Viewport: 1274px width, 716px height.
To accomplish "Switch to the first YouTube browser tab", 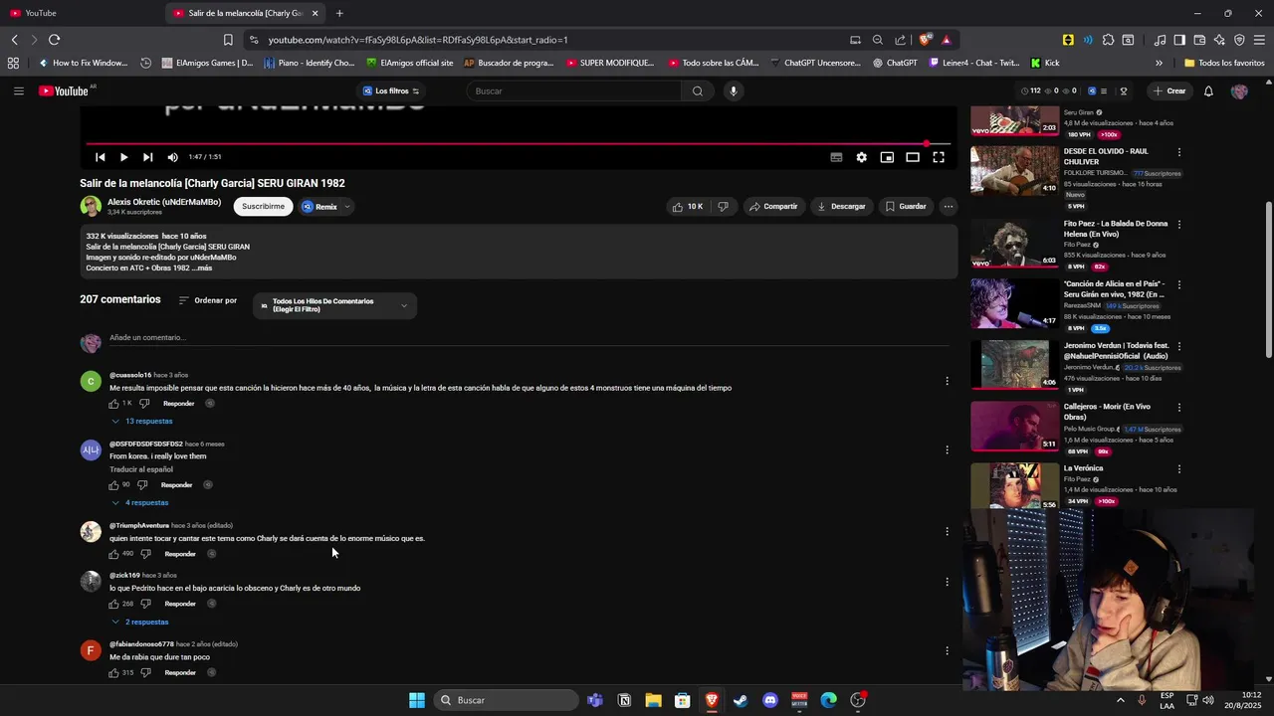I will [x=80, y=13].
